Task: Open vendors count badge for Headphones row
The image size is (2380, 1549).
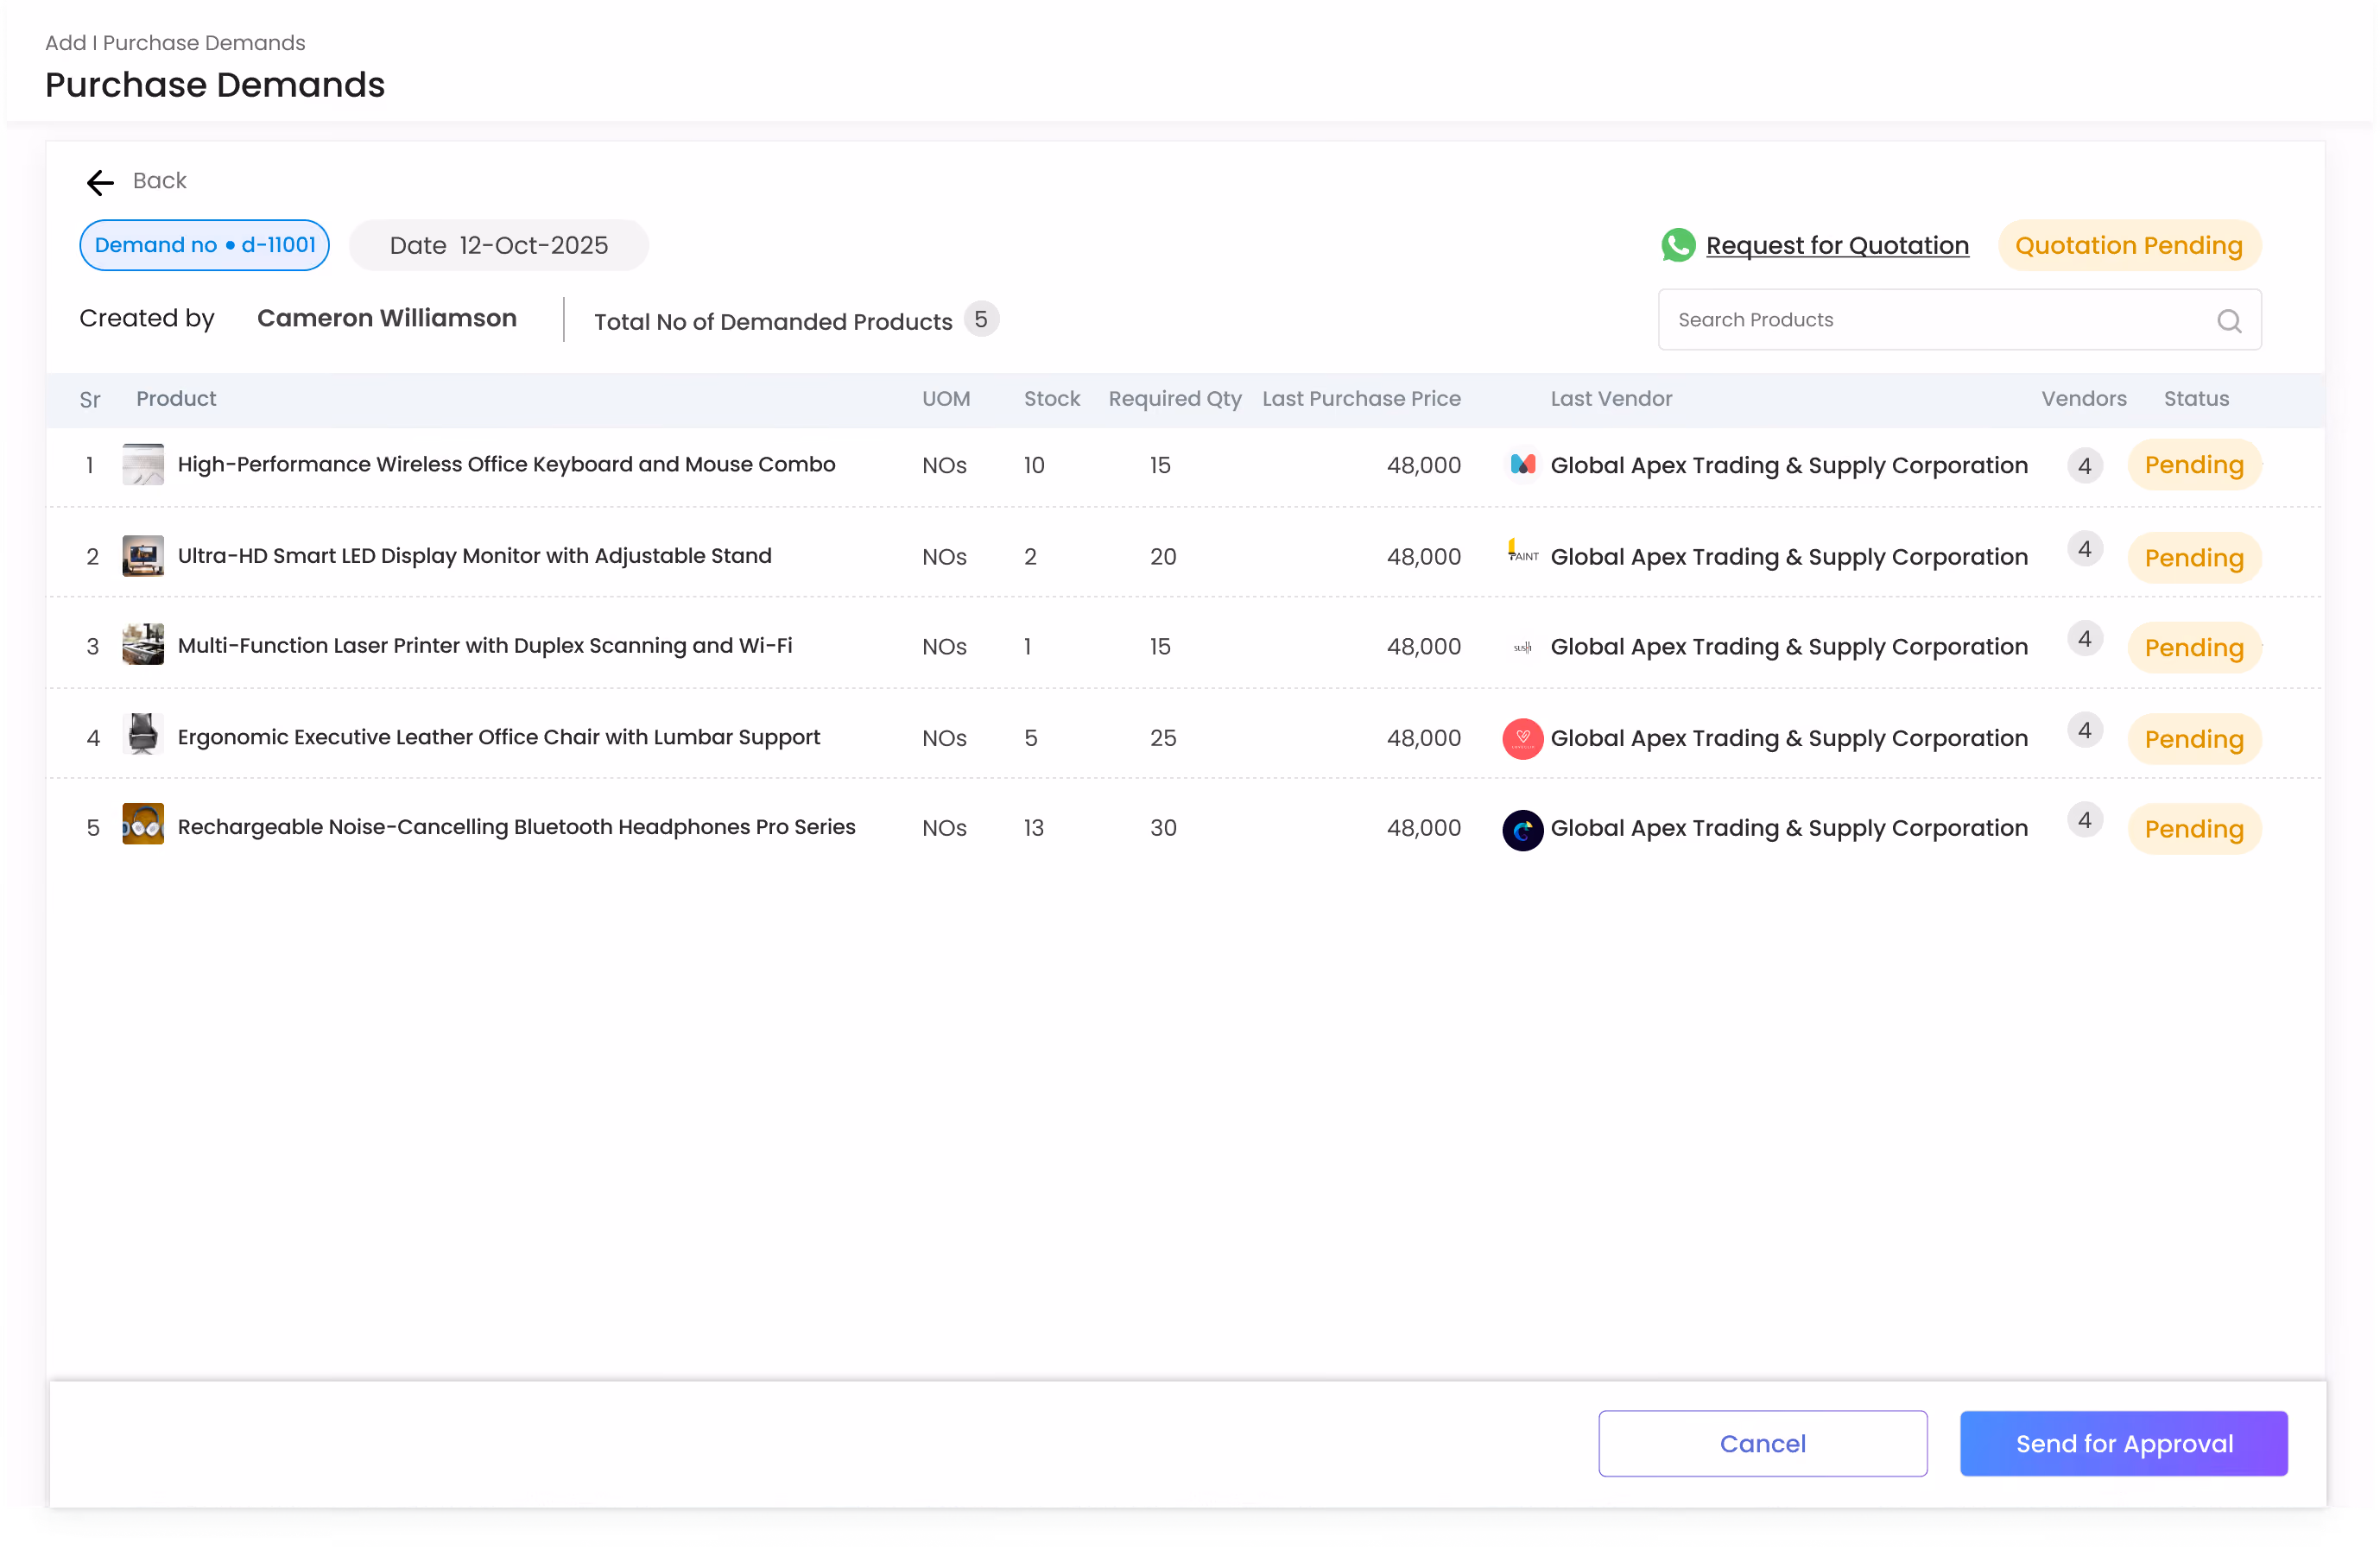Action: click(2084, 821)
